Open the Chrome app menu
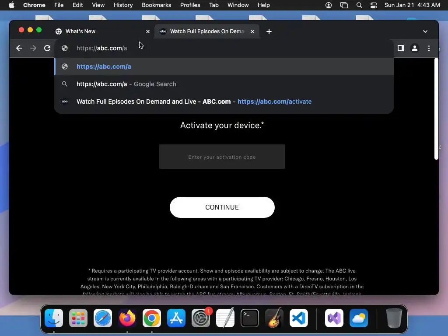Image resolution: width=448 pixels, height=336 pixels. (x=34, y=5)
